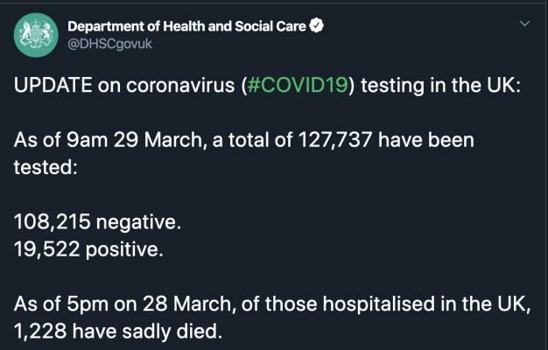Viewport: 548px width, 350px height.
Task: Click the '108,215 negative.' line
Action: coord(97,221)
